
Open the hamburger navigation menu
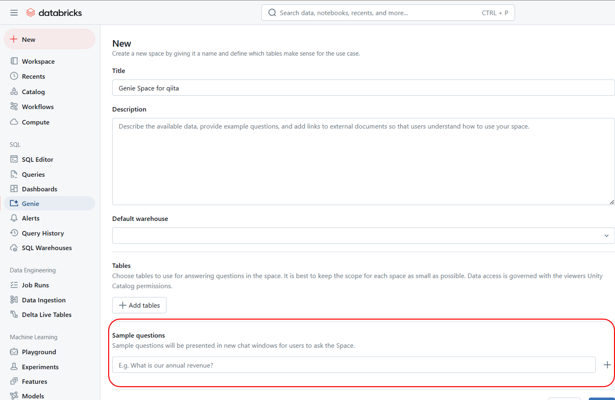point(14,13)
